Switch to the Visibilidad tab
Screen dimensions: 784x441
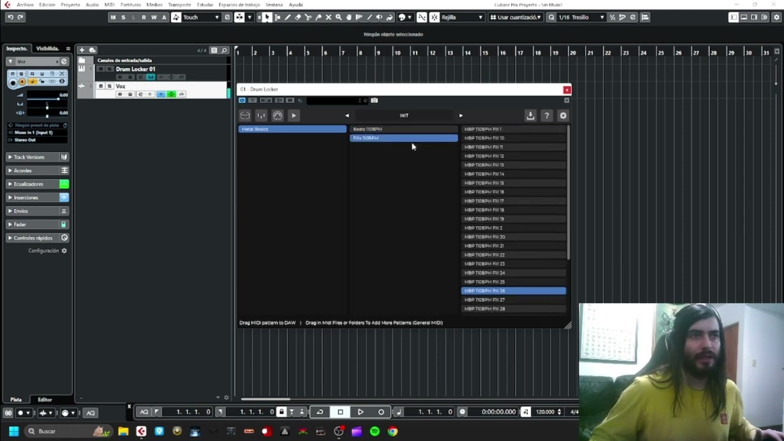point(47,48)
